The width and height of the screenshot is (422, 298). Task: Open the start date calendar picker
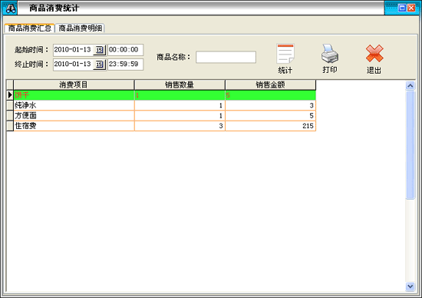[x=100, y=50]
